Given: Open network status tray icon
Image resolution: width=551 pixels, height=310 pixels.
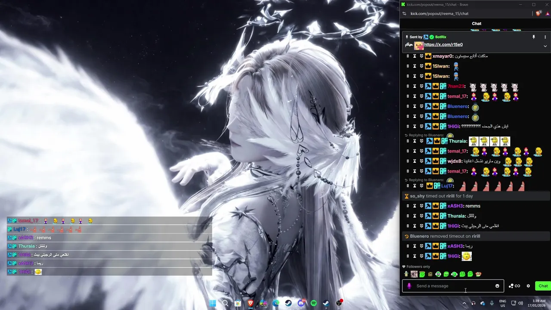Looking at the screenshot, I should [x=514, y=303].
